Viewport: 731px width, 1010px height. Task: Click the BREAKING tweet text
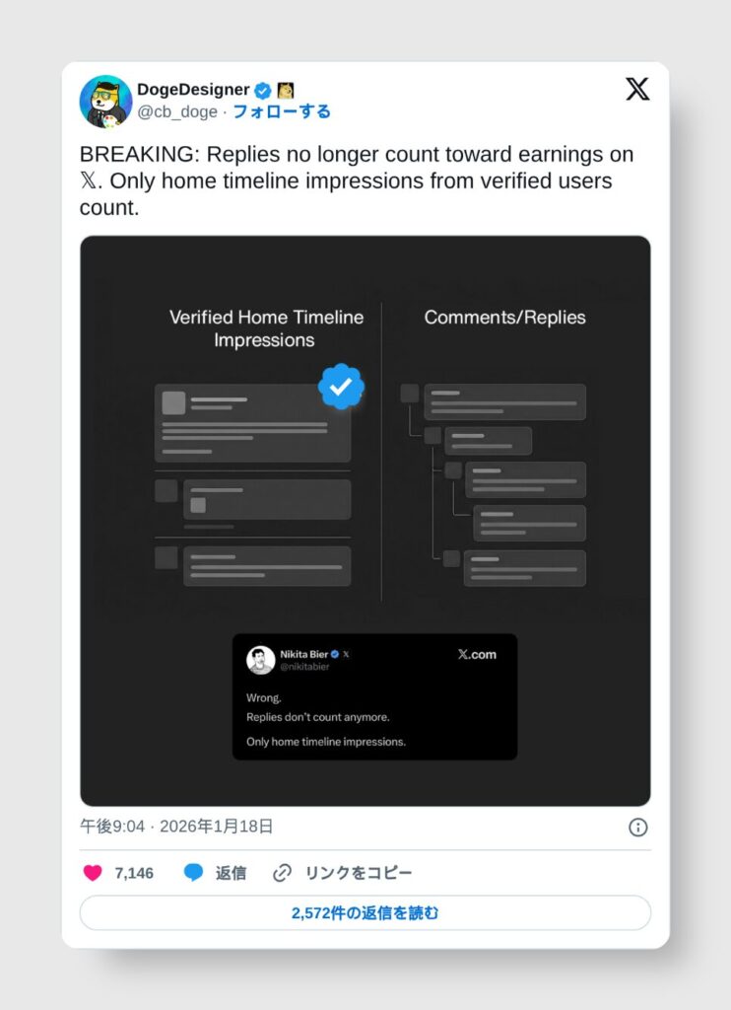357,180
